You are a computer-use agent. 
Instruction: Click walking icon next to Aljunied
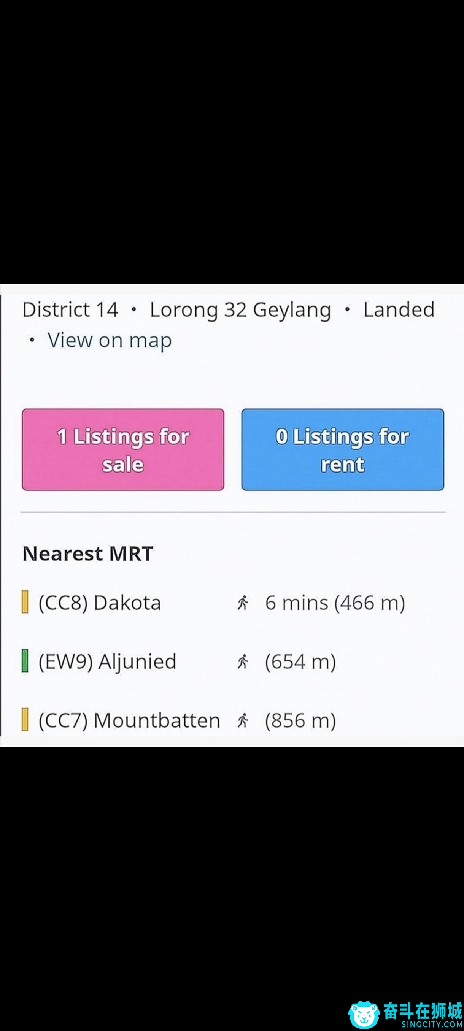pyautogui.click(x=243, y=661)
